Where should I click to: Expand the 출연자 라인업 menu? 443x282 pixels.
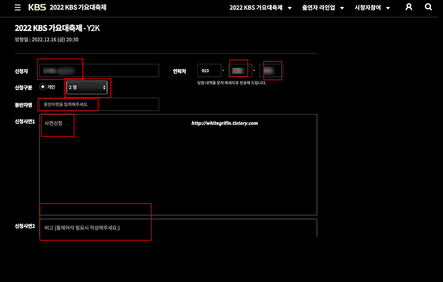tap(322, 8)
